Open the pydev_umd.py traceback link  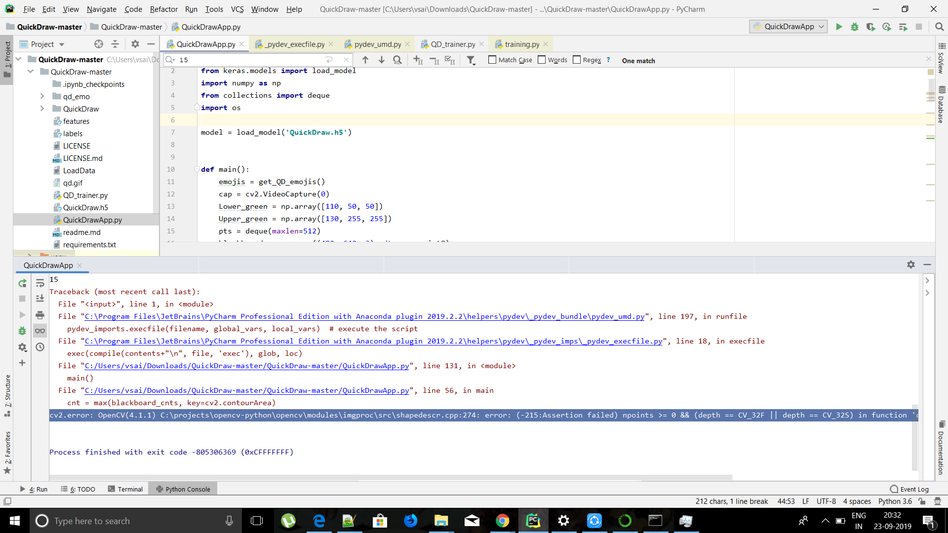click(x=364, y=316)
